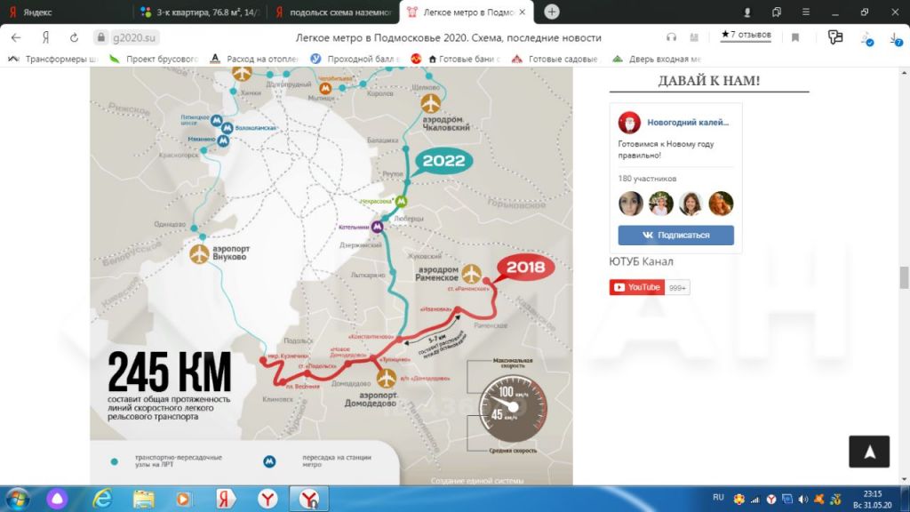This screenshot has width=910, height=512.
Task: Click the first participant avatar
Action: (630, 204)
